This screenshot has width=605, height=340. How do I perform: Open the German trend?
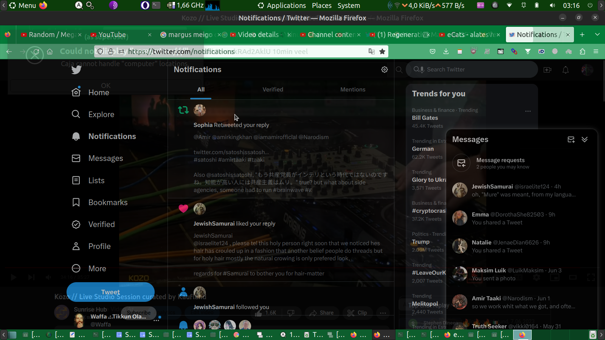[423, 149]
